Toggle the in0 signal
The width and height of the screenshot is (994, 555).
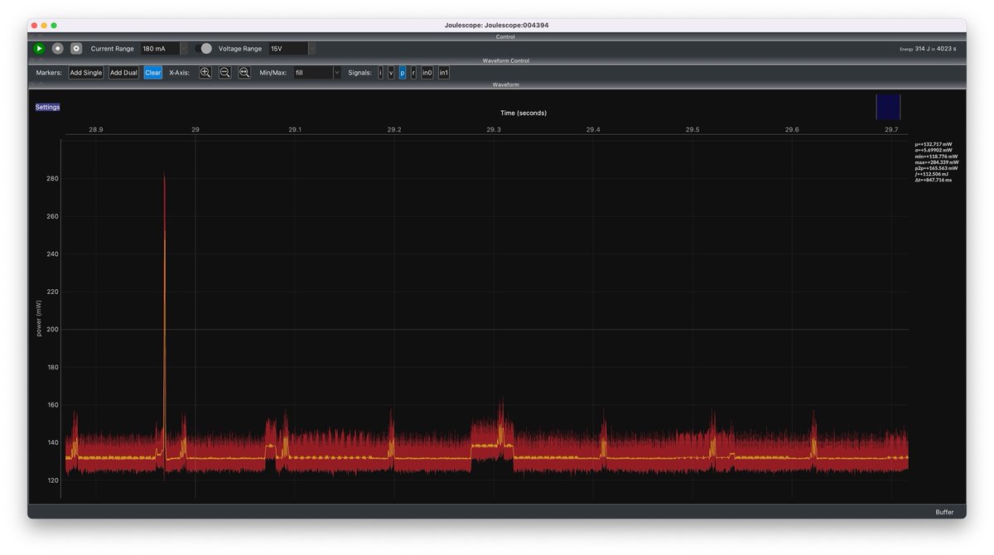427,73
